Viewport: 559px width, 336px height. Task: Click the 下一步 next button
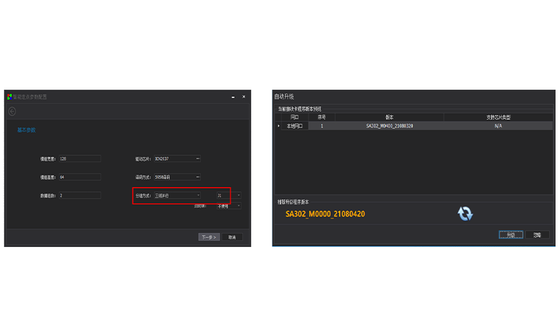click(209, 237)
